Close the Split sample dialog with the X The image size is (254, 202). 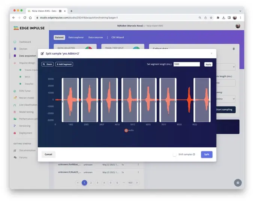211,53
